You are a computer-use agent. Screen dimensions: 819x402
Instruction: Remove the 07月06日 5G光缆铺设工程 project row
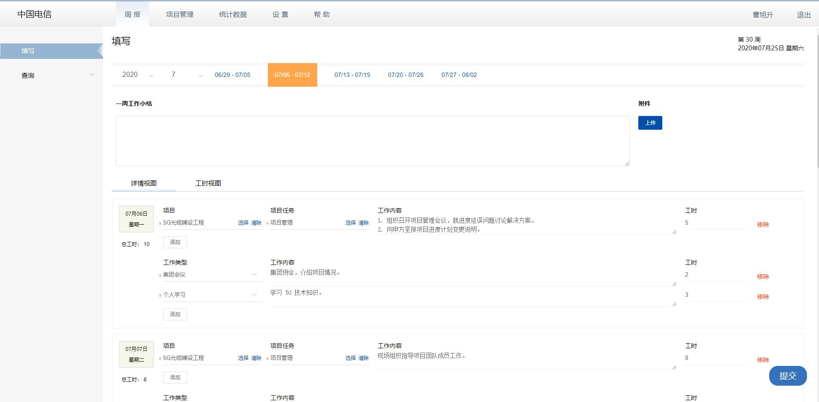coord(763,225)
